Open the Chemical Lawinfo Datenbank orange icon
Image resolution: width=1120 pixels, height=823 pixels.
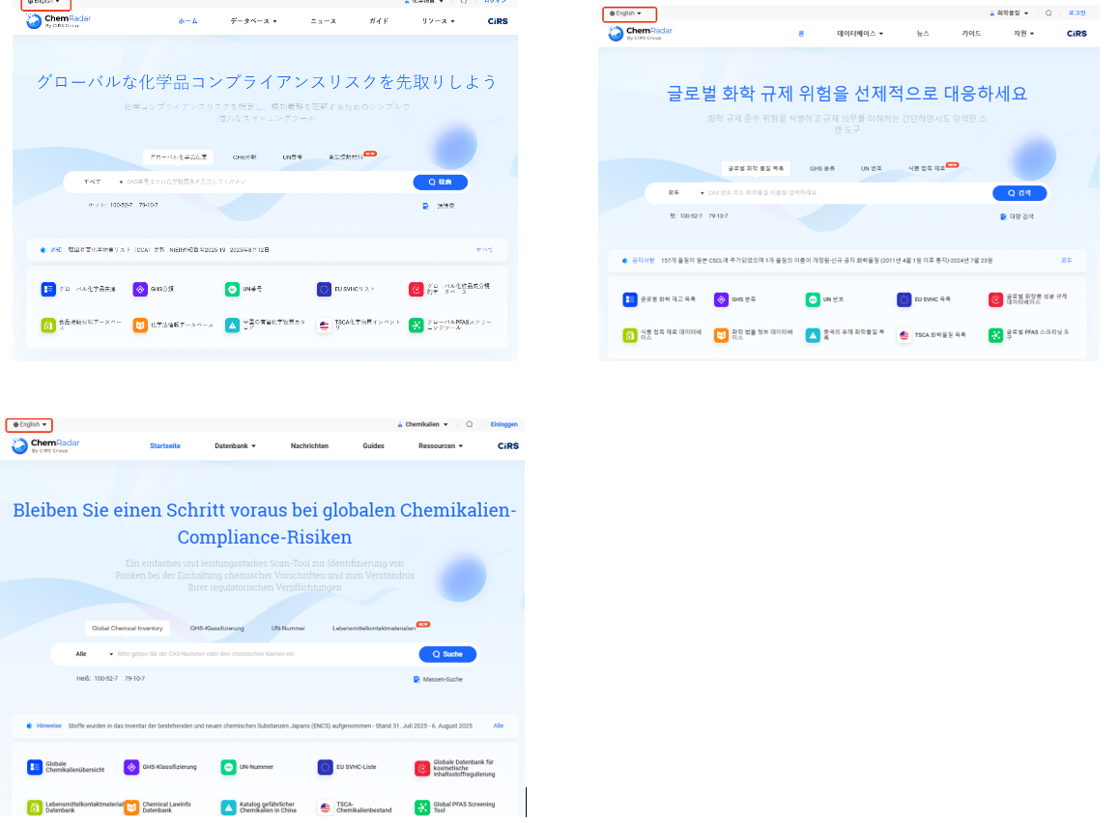(131, 808)
